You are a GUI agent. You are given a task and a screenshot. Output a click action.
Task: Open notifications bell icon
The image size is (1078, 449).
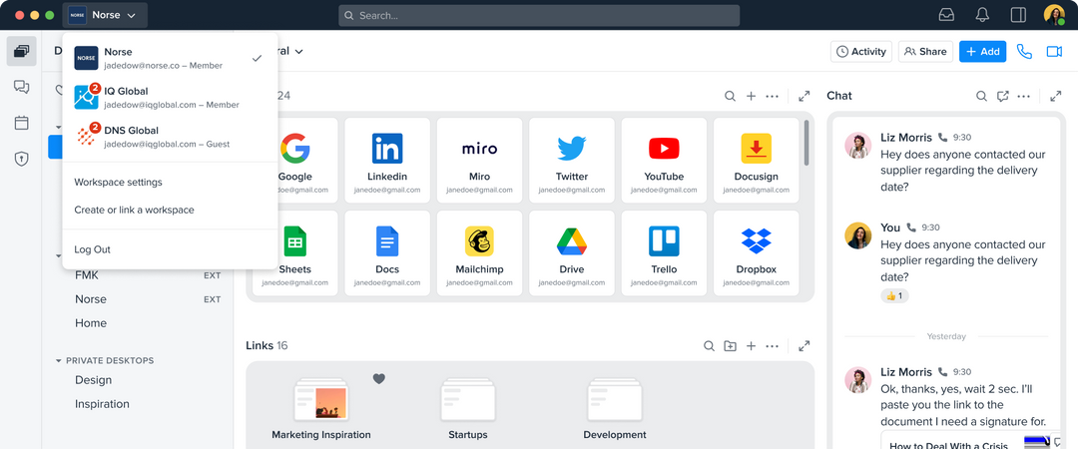(x=982, y=15)
